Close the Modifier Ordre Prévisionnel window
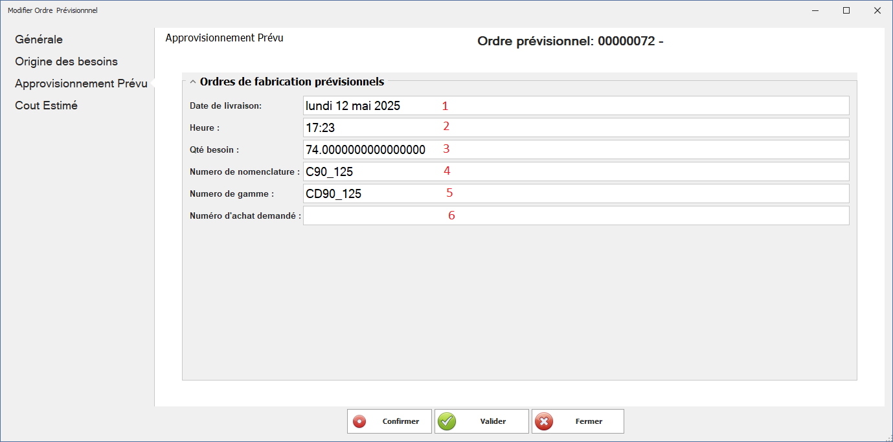Image resolution: width=893 pixels, height=442 pixels. coord(876,10)
